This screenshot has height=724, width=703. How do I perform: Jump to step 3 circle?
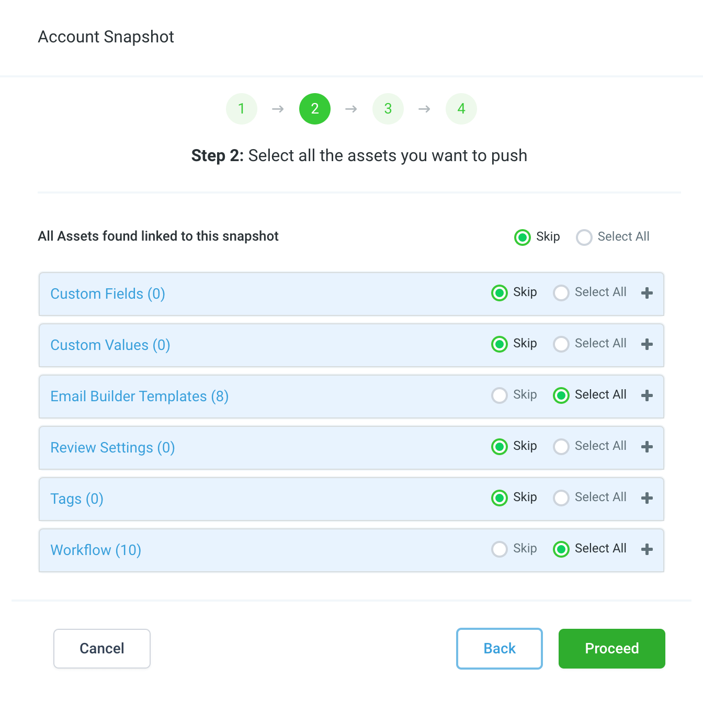pyautogui.click(x=388, y=109)
